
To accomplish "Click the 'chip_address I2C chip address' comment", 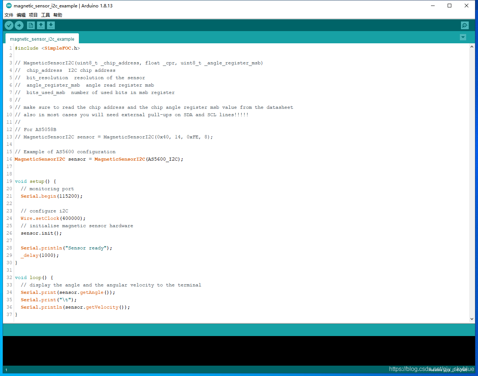I will [x=65, y=70].
